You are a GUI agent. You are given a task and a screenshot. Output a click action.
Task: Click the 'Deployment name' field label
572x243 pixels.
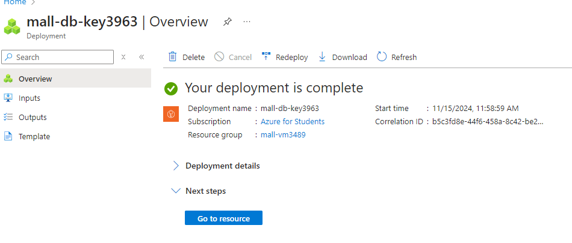220,108
